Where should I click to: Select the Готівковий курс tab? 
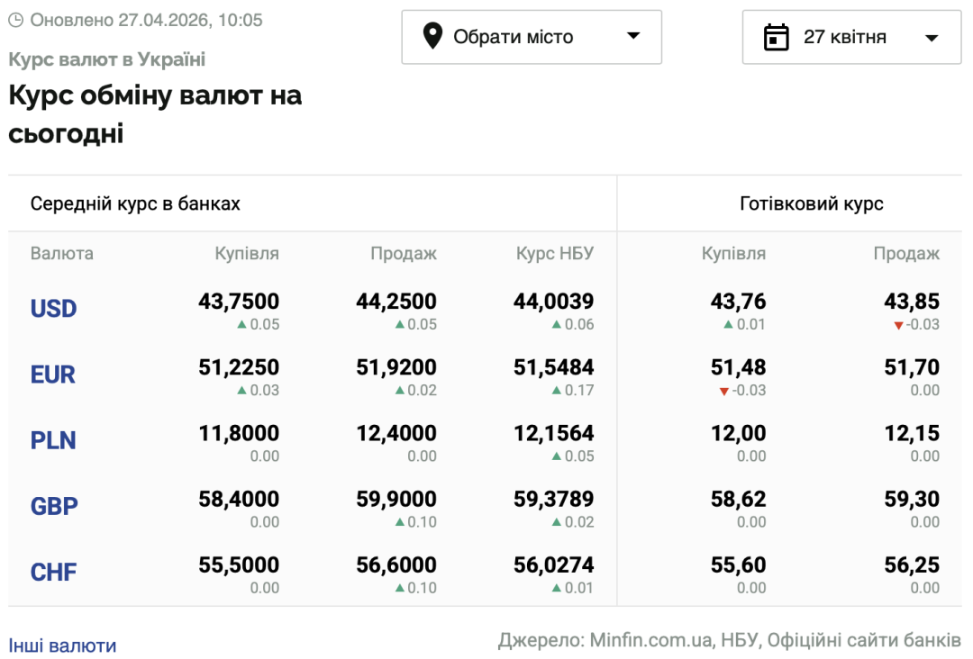point(811,203)
